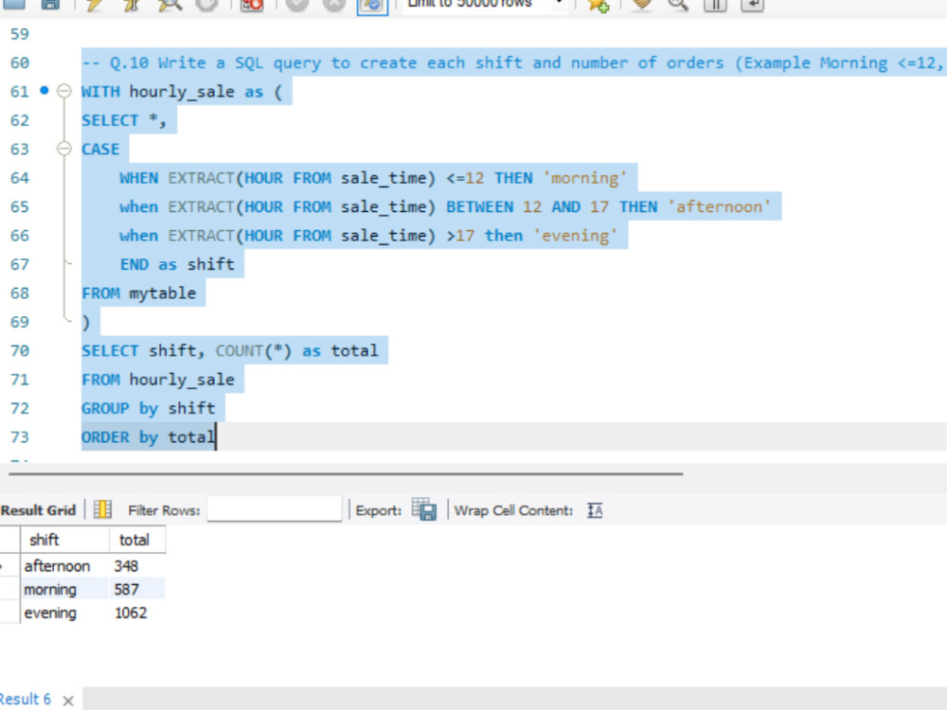Click 'FROM hourly_sale' on line 71
The image size is (947, 710).
pyautogui.click(x=158, y=380)
